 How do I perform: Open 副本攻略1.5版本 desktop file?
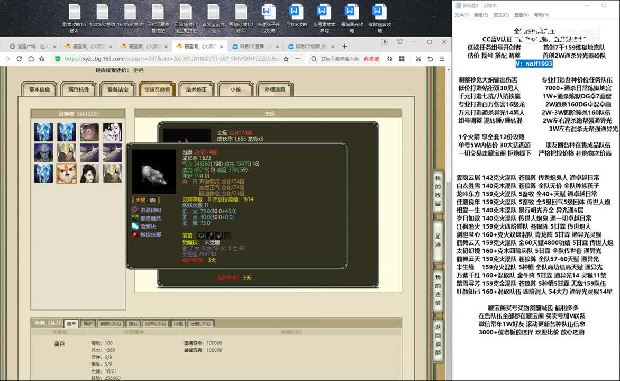pos(75,19)
